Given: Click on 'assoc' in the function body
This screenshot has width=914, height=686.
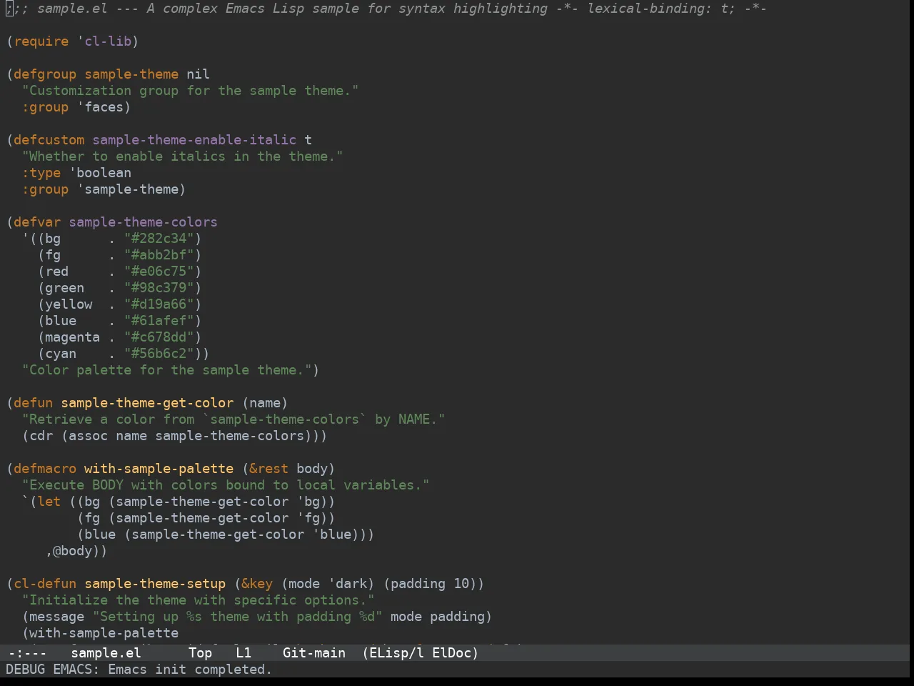Looking at the screenshot, I should 88,436.
